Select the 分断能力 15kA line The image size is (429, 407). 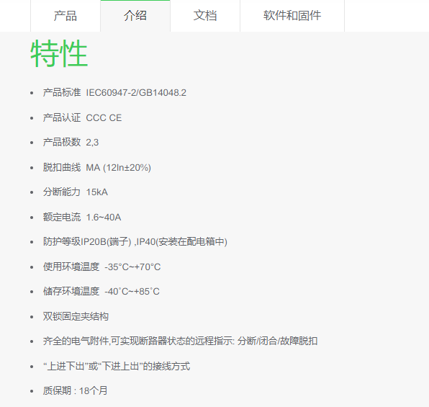tap(76, 192)
